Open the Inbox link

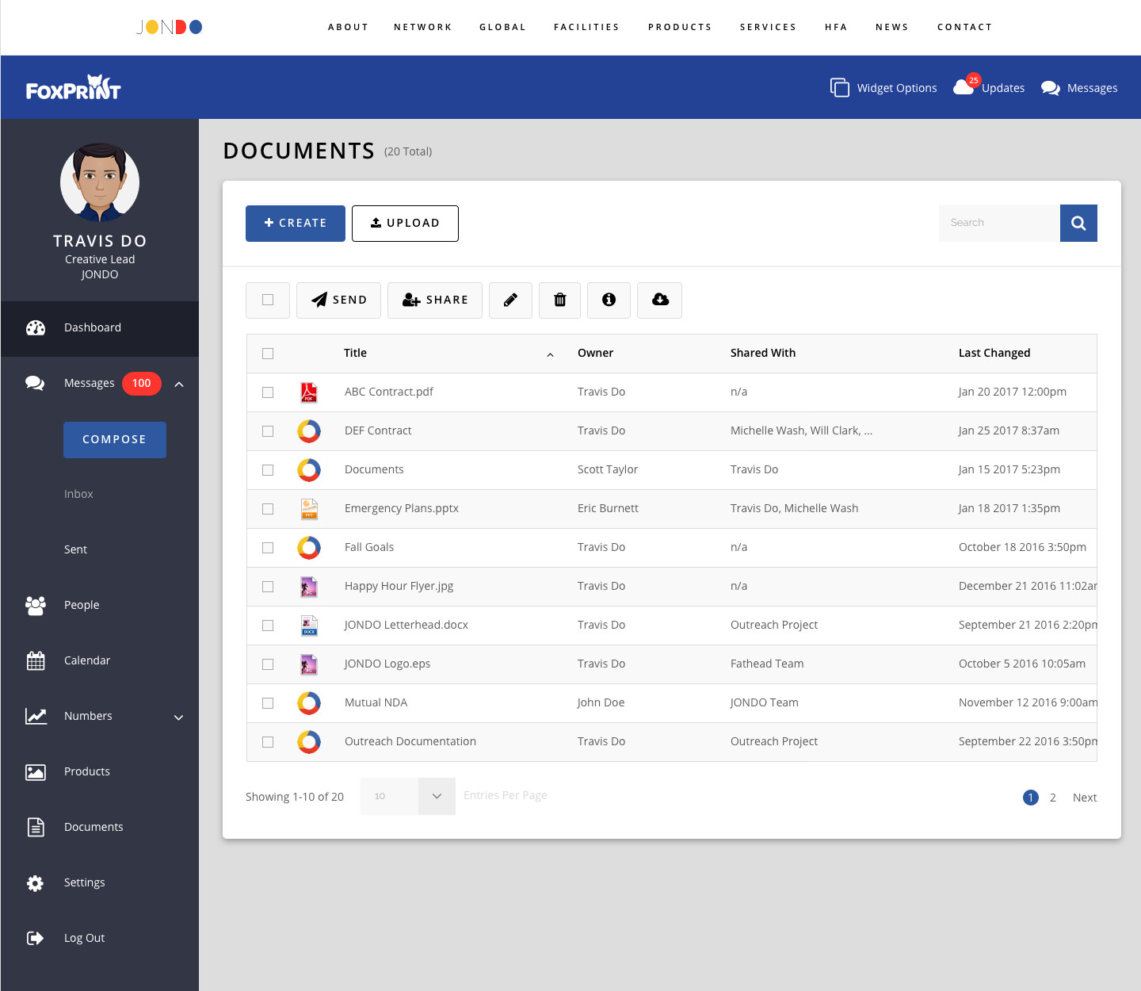pyautogui.click(x=78, y=494)
